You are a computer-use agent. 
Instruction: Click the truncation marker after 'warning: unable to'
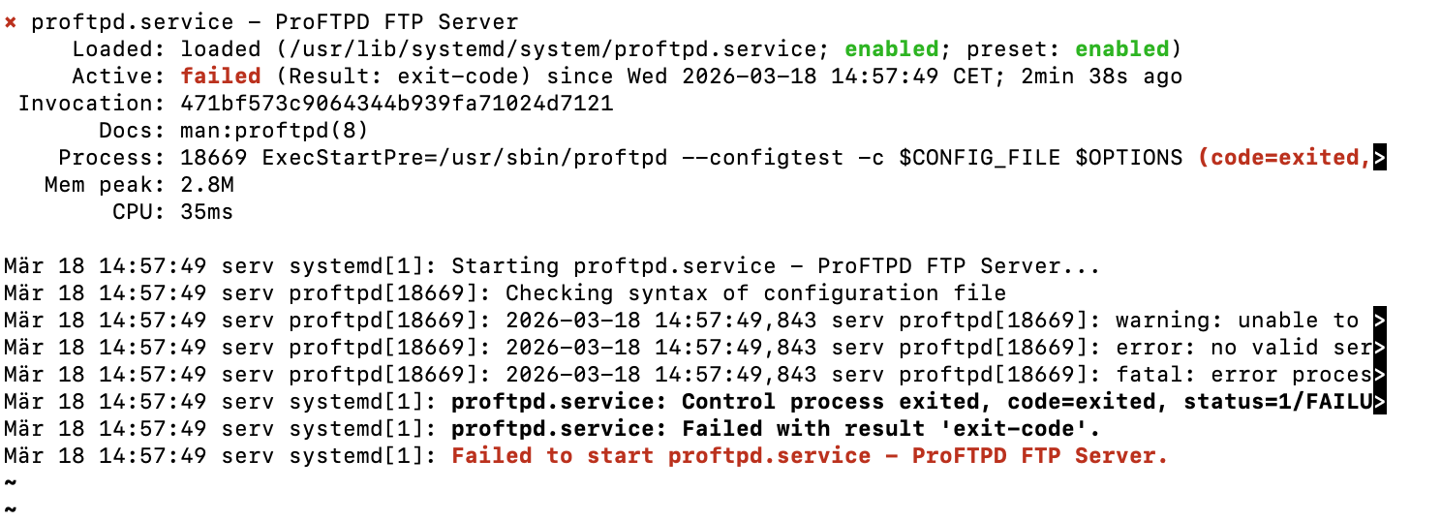pos(1380,321)
